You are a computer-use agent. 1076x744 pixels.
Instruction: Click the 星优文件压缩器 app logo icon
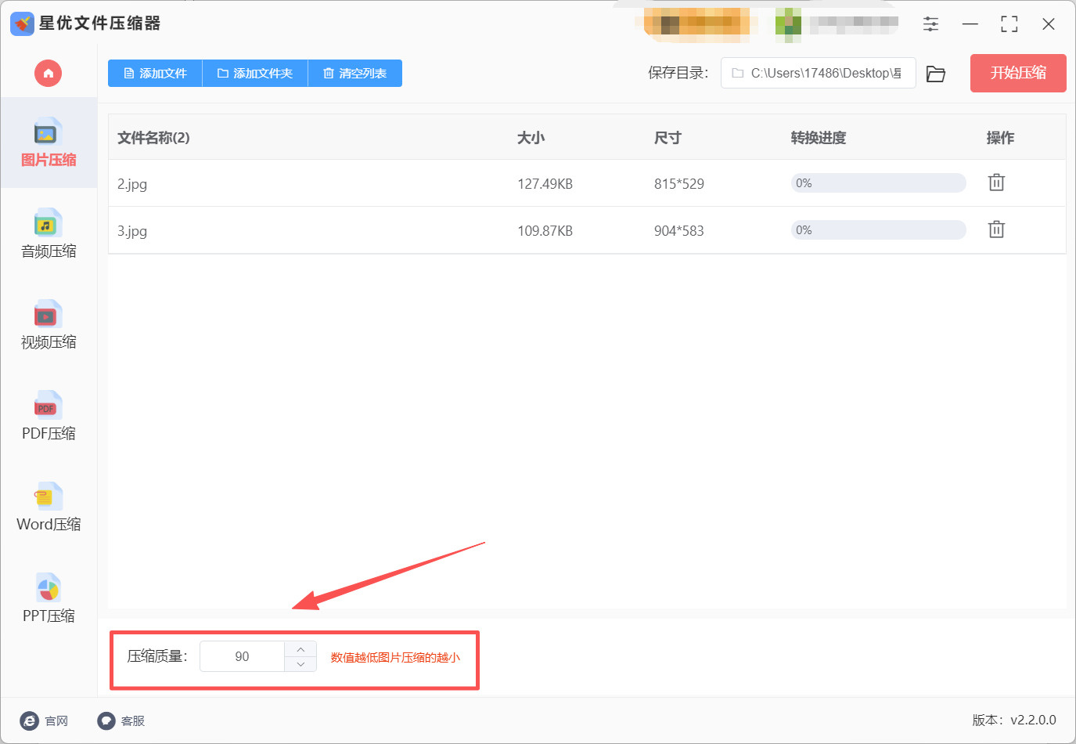22,23
